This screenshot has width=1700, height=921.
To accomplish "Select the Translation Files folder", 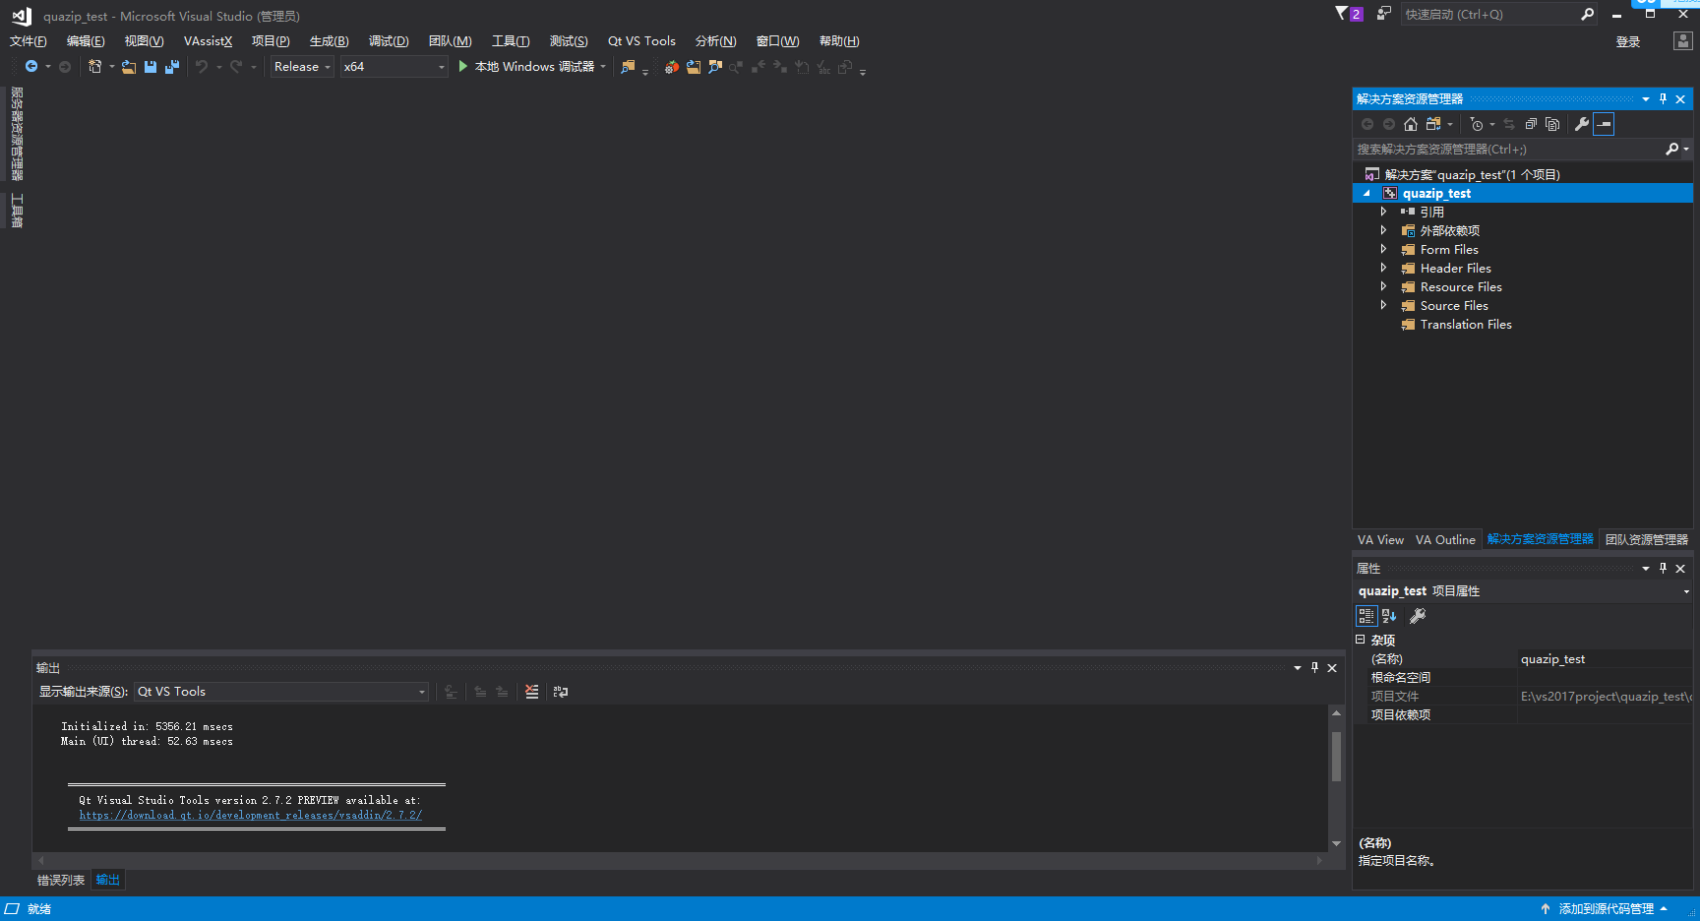I will [x=1466, y=325].
